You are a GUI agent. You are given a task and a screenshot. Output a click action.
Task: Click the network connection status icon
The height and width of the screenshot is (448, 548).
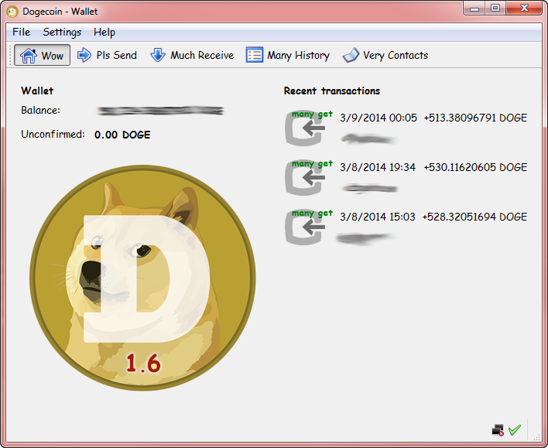click(498, 430)
